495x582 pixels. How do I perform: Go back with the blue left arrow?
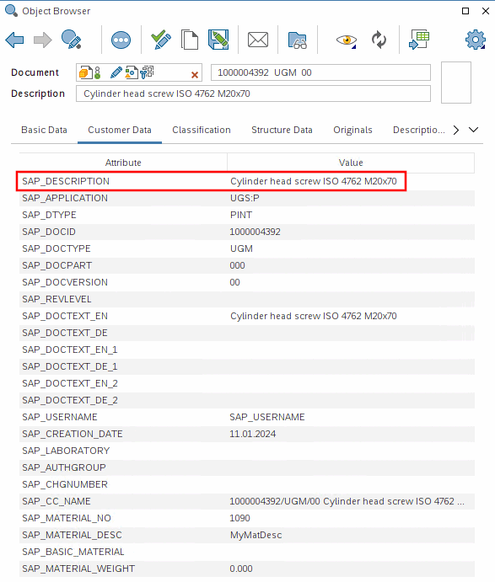pos(14,40)
